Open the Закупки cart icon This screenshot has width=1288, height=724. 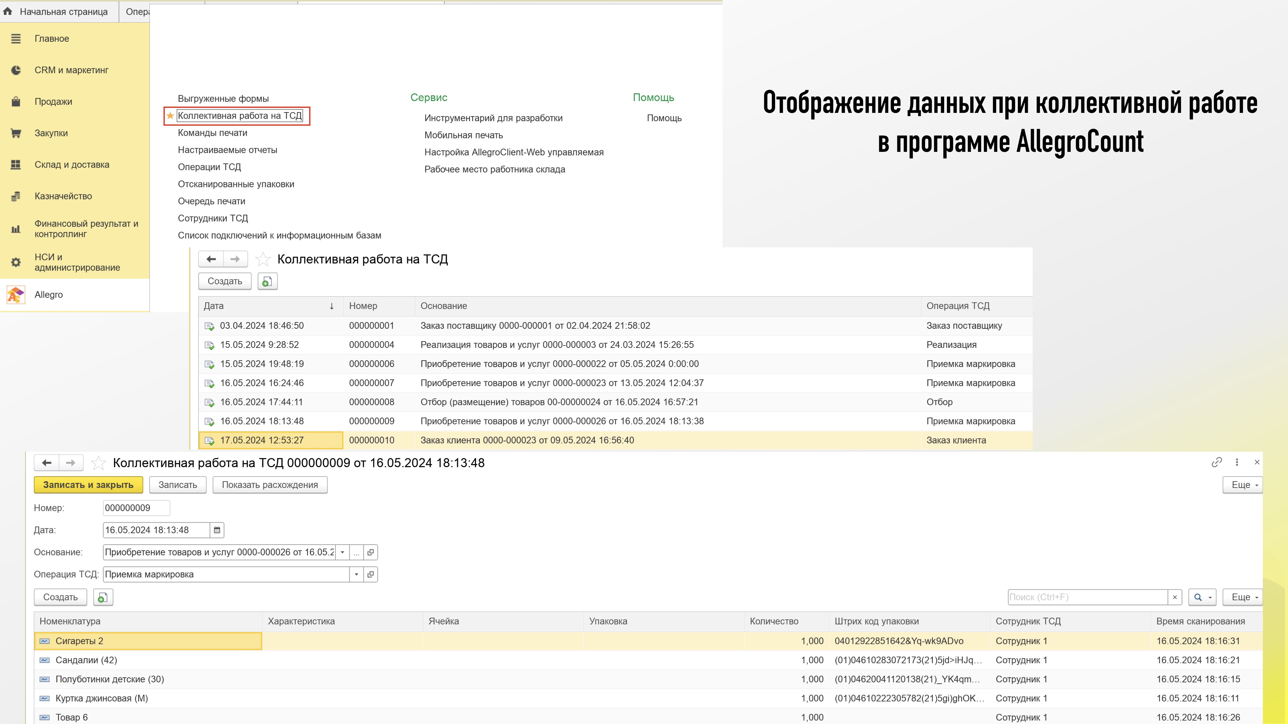tap(16, 133)
